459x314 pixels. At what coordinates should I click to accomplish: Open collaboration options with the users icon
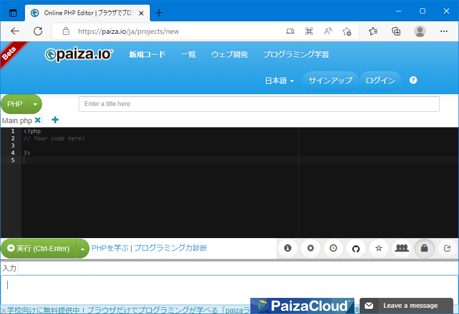[402, 248]
